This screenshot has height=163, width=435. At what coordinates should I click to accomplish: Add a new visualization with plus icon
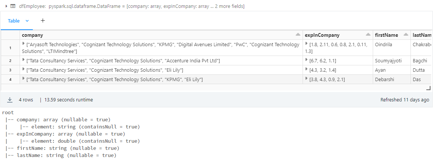point(43,20)
